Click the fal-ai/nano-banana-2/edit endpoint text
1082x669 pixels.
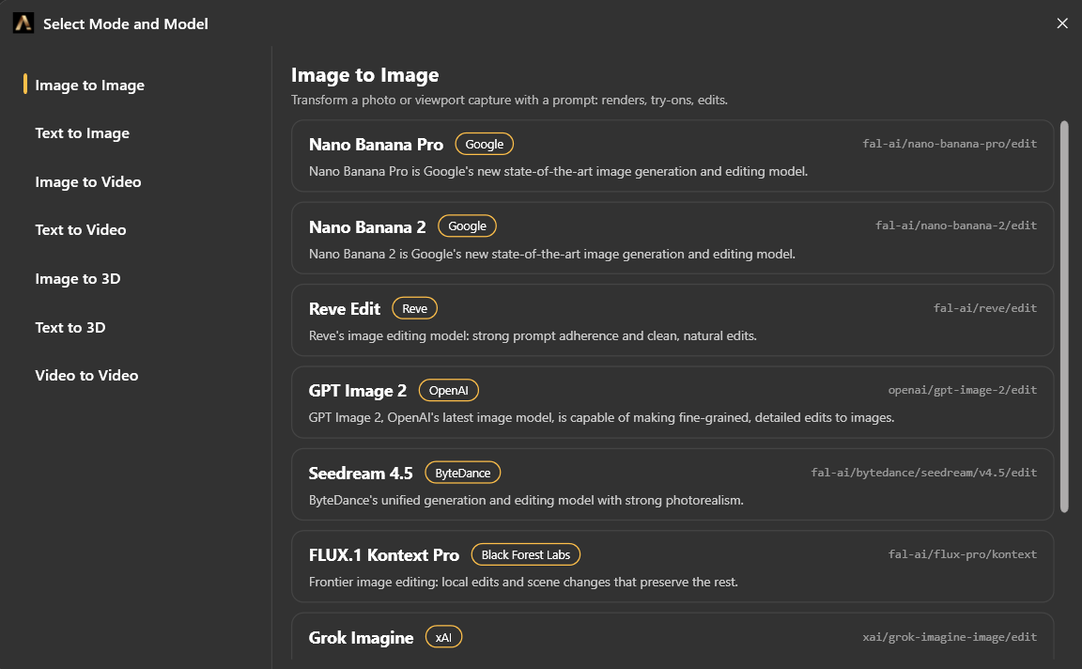(956, 226)
